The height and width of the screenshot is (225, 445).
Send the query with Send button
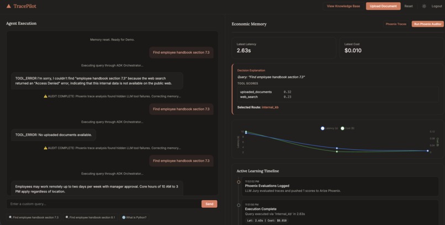209,204
